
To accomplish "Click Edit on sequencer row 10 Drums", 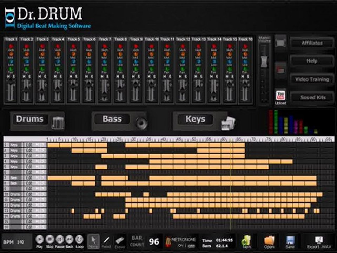I will (29, 194).
